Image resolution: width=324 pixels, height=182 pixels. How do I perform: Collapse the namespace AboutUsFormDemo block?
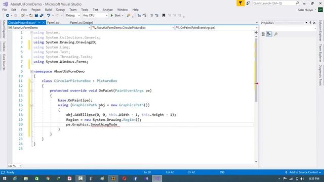click(x=32, y=71)
